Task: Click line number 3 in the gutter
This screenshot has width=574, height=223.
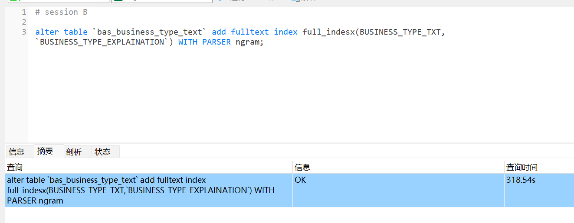Action: (23, 32)
